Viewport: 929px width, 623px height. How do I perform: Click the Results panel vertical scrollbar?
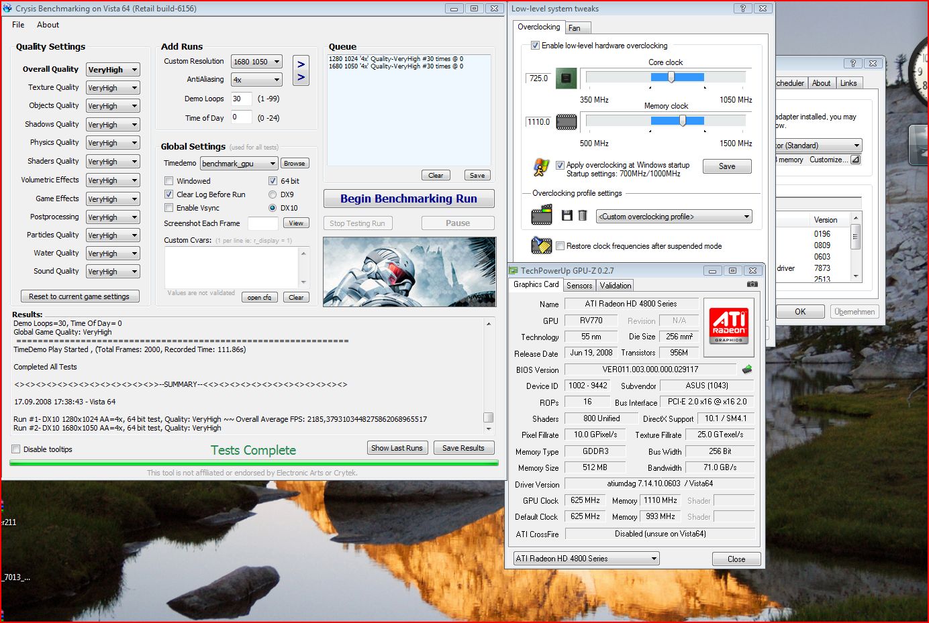489,376
